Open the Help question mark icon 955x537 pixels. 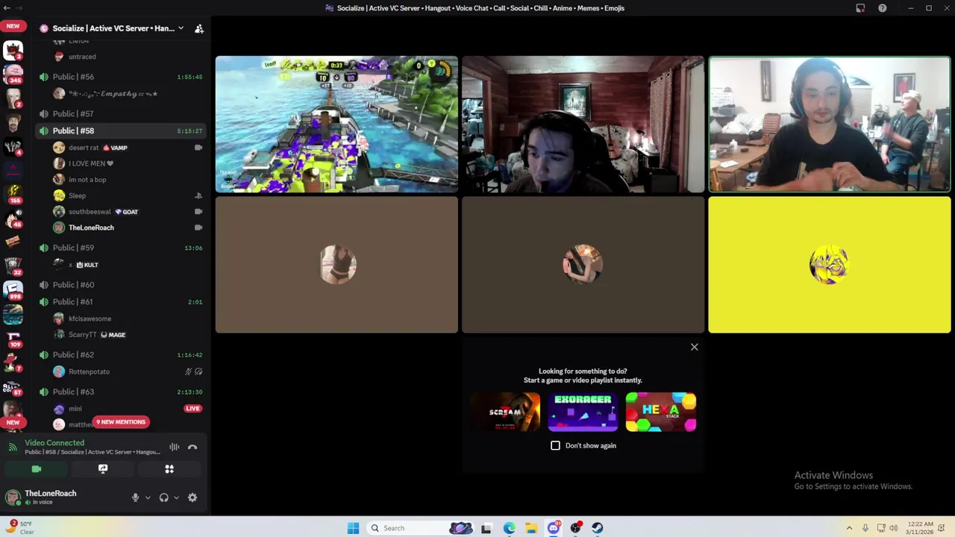[x=883, y=8]
